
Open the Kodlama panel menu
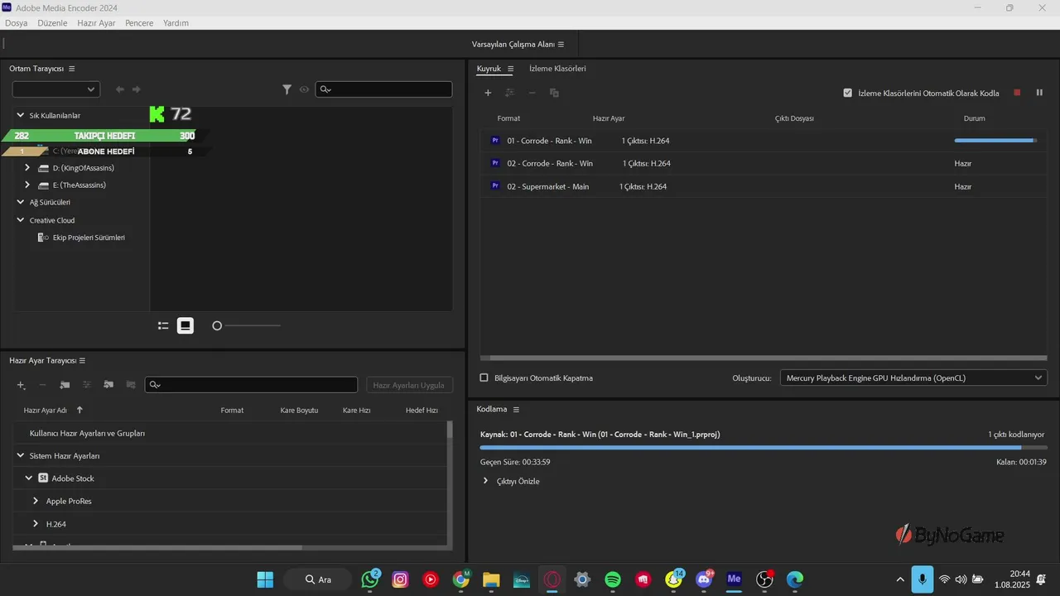[516, 410]
